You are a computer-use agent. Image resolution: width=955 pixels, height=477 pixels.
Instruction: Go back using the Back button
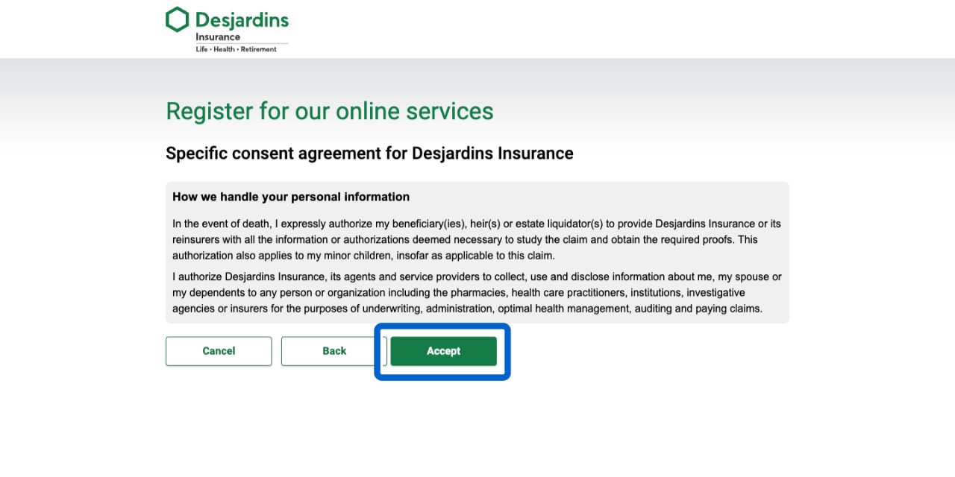pos(334,351)
